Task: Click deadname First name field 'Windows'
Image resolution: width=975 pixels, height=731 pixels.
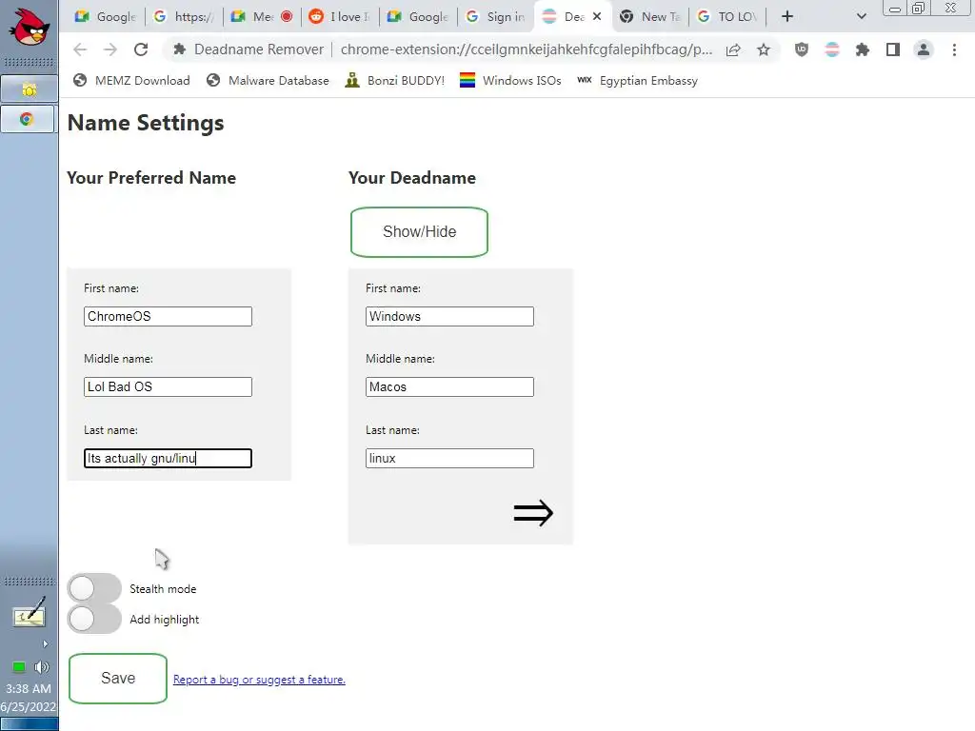Action: coord(449,316)
